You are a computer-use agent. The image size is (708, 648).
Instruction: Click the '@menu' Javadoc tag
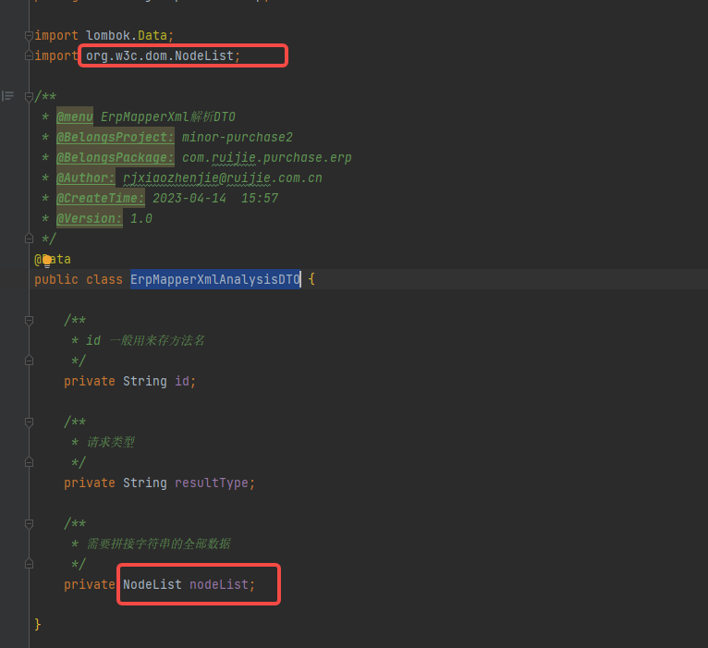(x=75, y=116)
